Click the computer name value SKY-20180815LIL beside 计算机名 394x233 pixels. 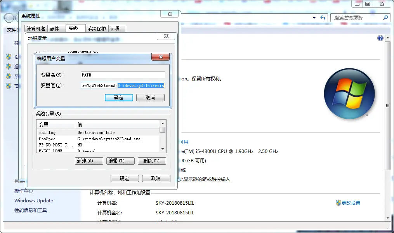pyautogui.click(x=175, y=203)
